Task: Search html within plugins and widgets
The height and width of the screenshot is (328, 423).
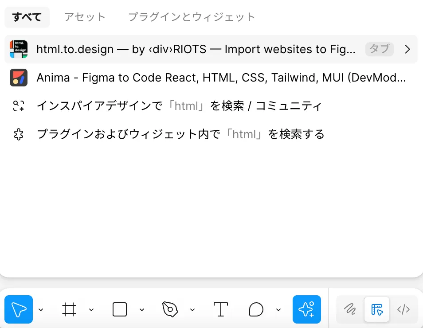Action: [211, 134]
